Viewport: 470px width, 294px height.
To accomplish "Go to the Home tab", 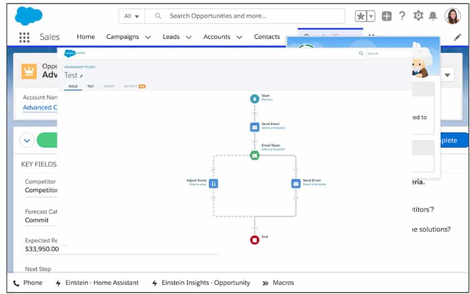I will tap(86, 37).
